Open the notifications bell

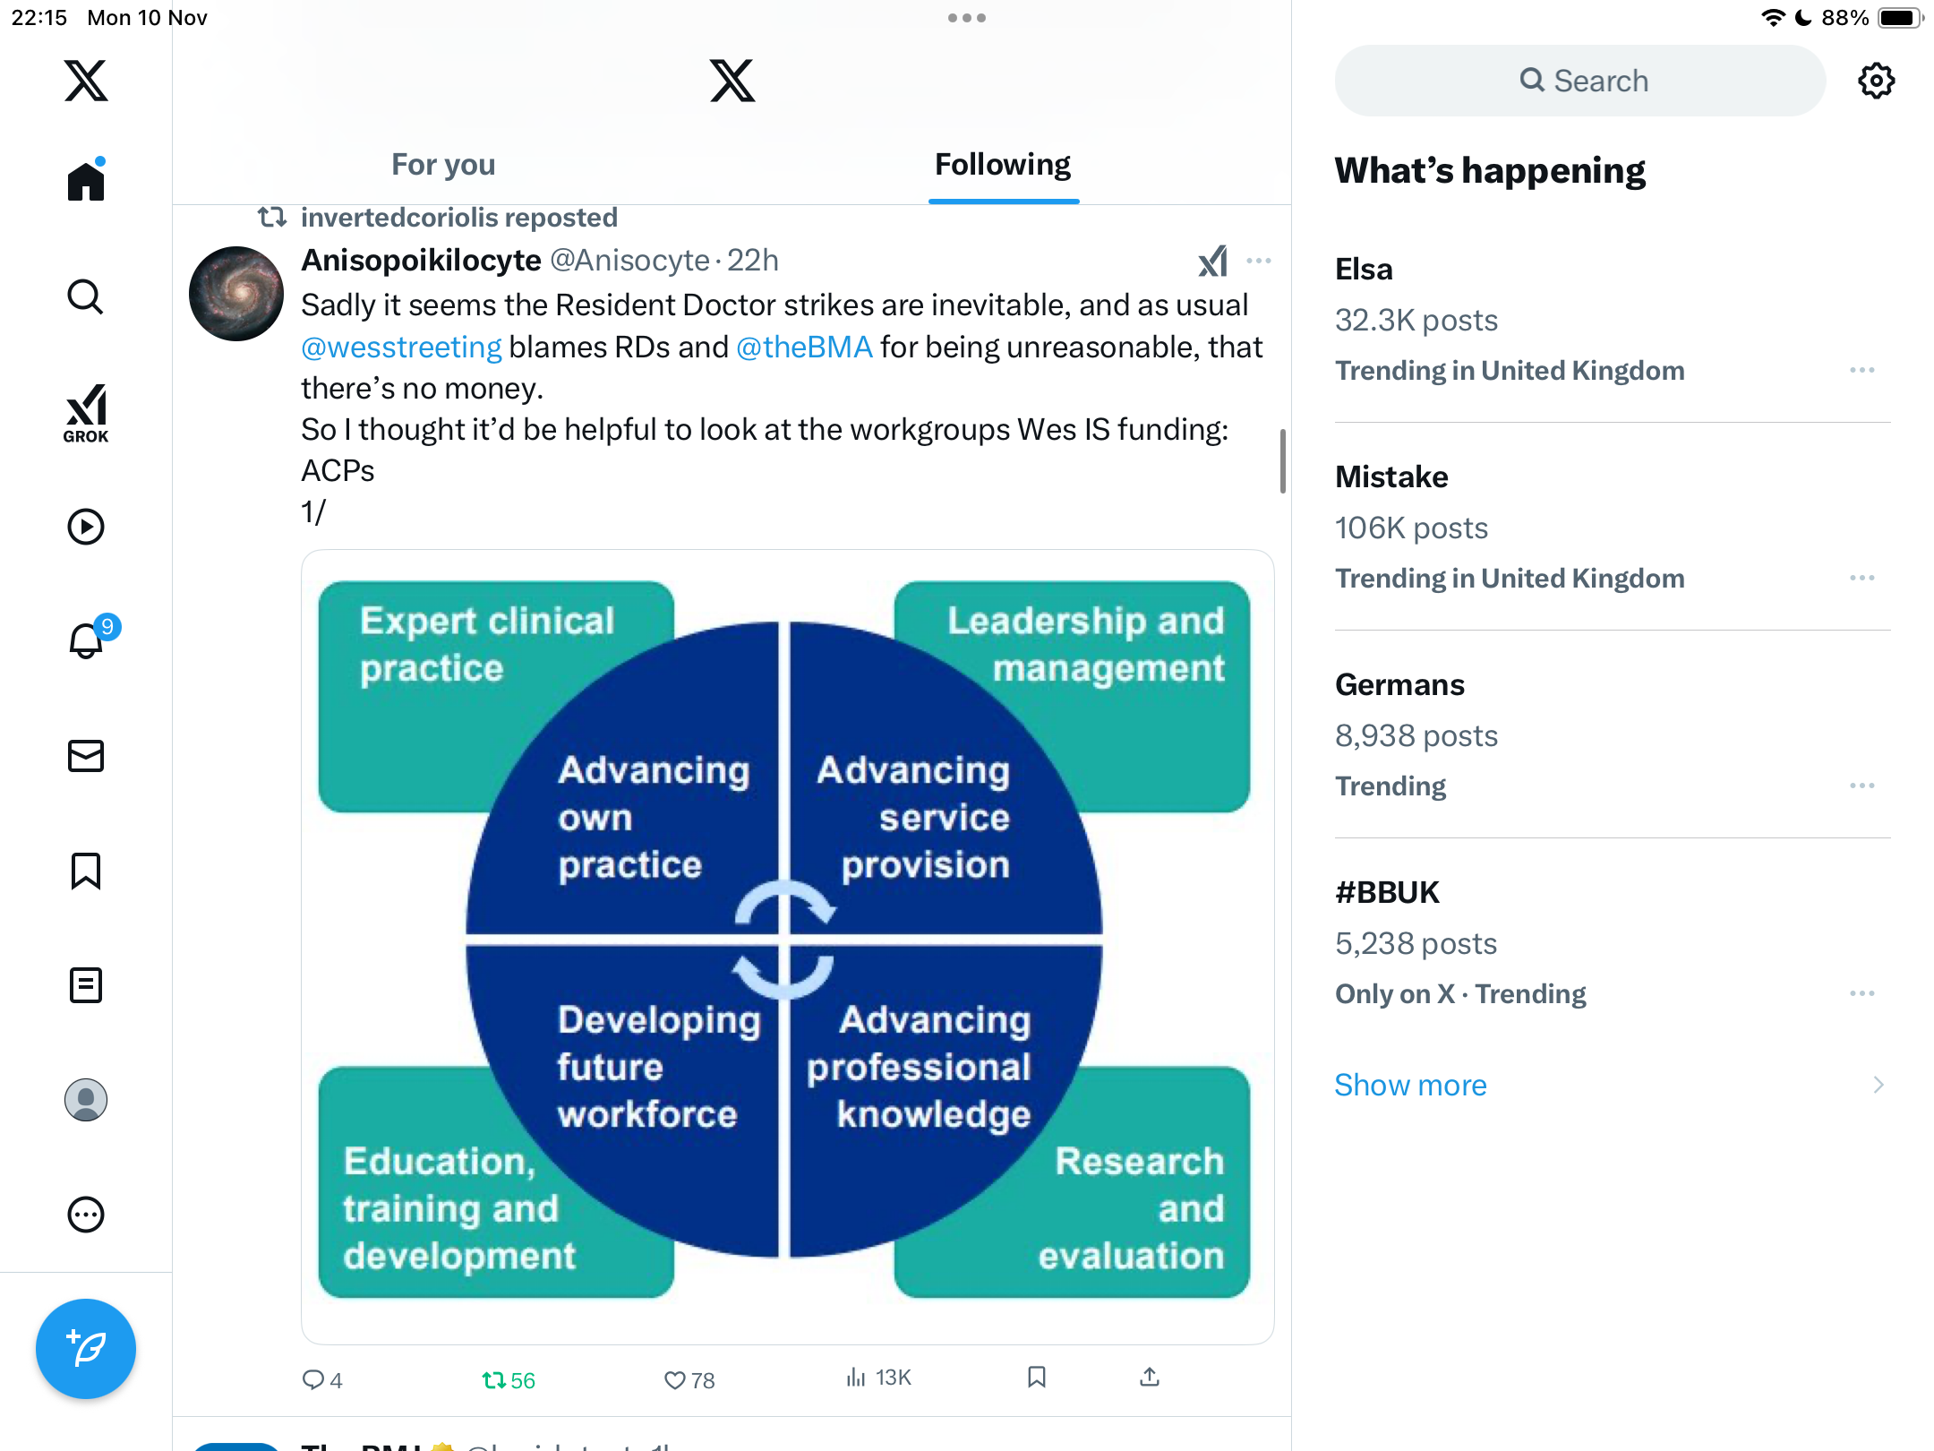pos(86,641)
